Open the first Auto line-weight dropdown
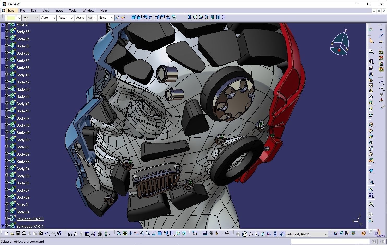This screenshot has height=245, width=387. point(54,18)
